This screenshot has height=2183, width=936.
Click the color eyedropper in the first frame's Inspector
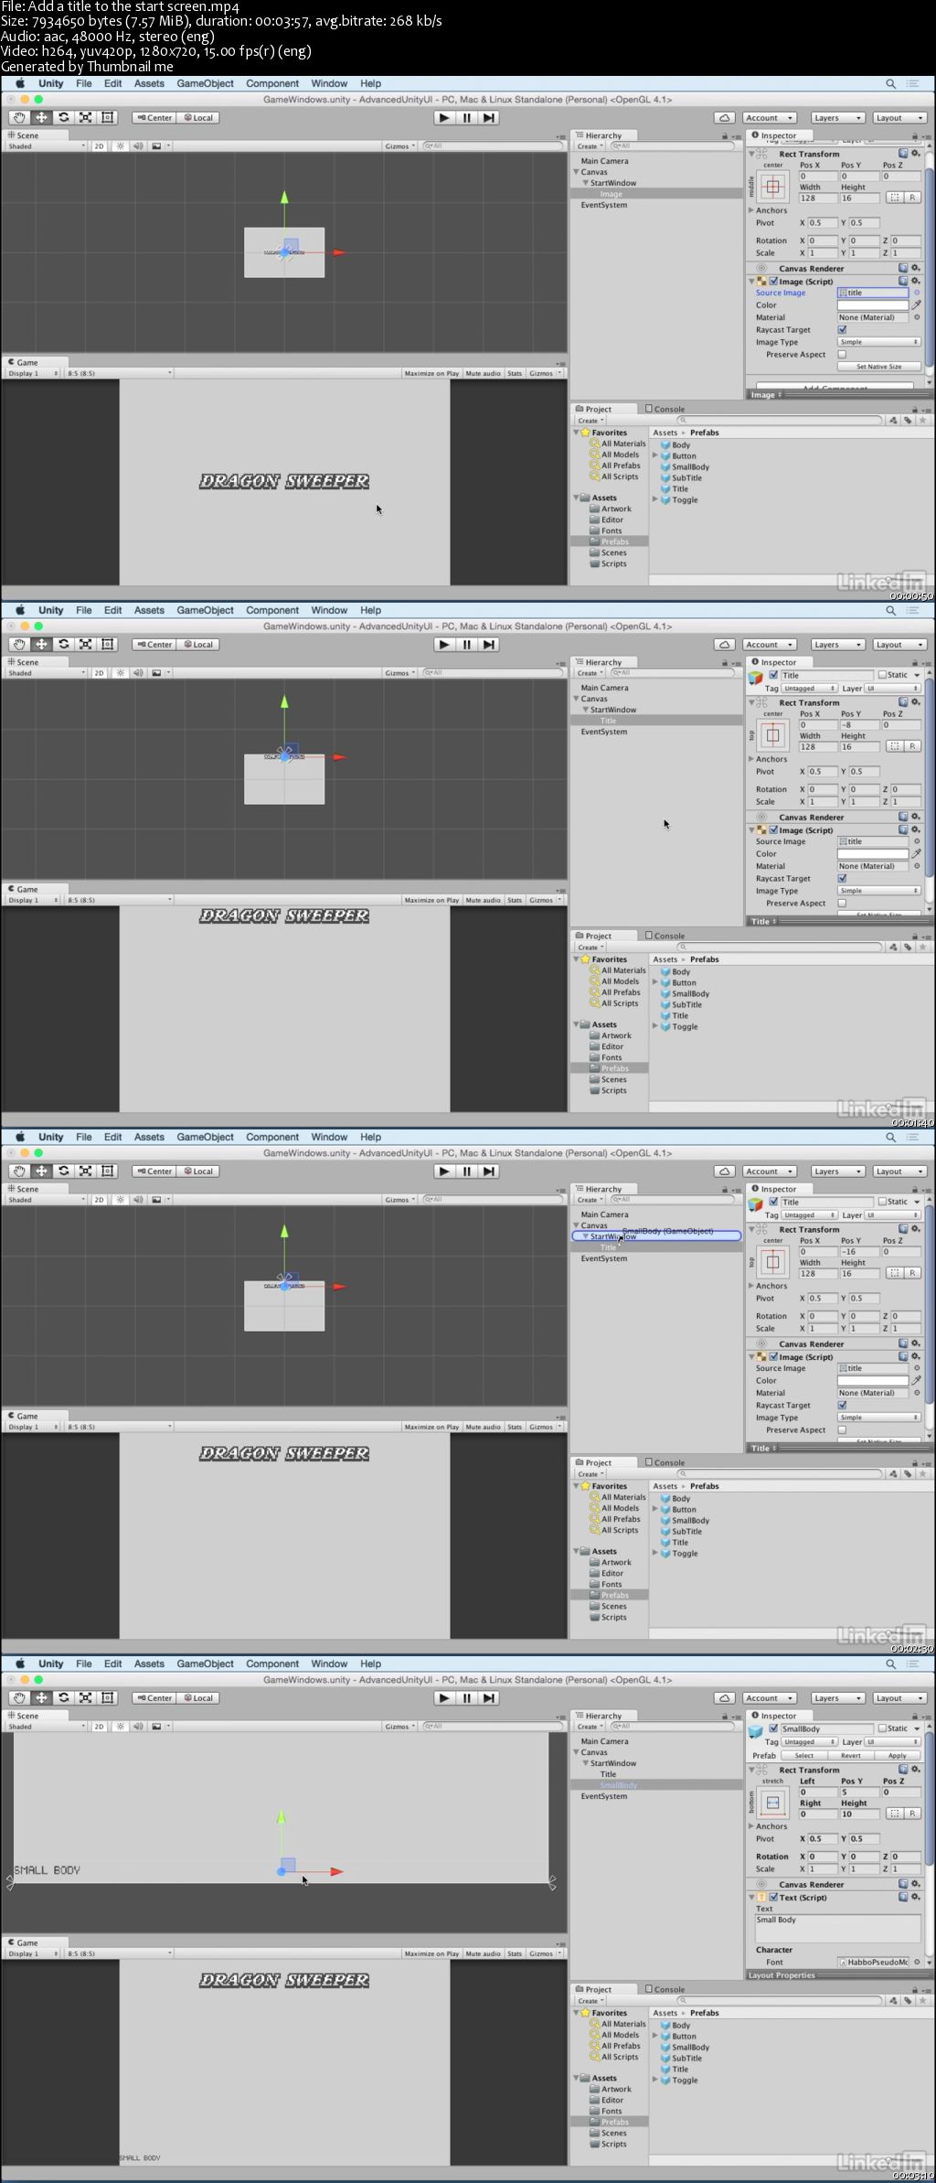pyautogui.click(x=916, y=305)
